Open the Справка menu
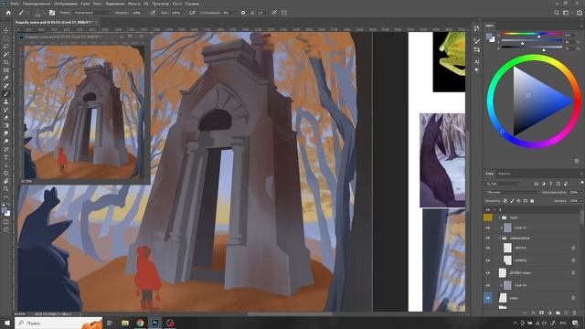The width and height of the screenshot is (585, 329). pos(192,4)
